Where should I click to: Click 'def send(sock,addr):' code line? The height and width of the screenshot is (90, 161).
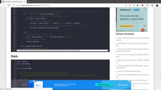[x=25, y=68]
